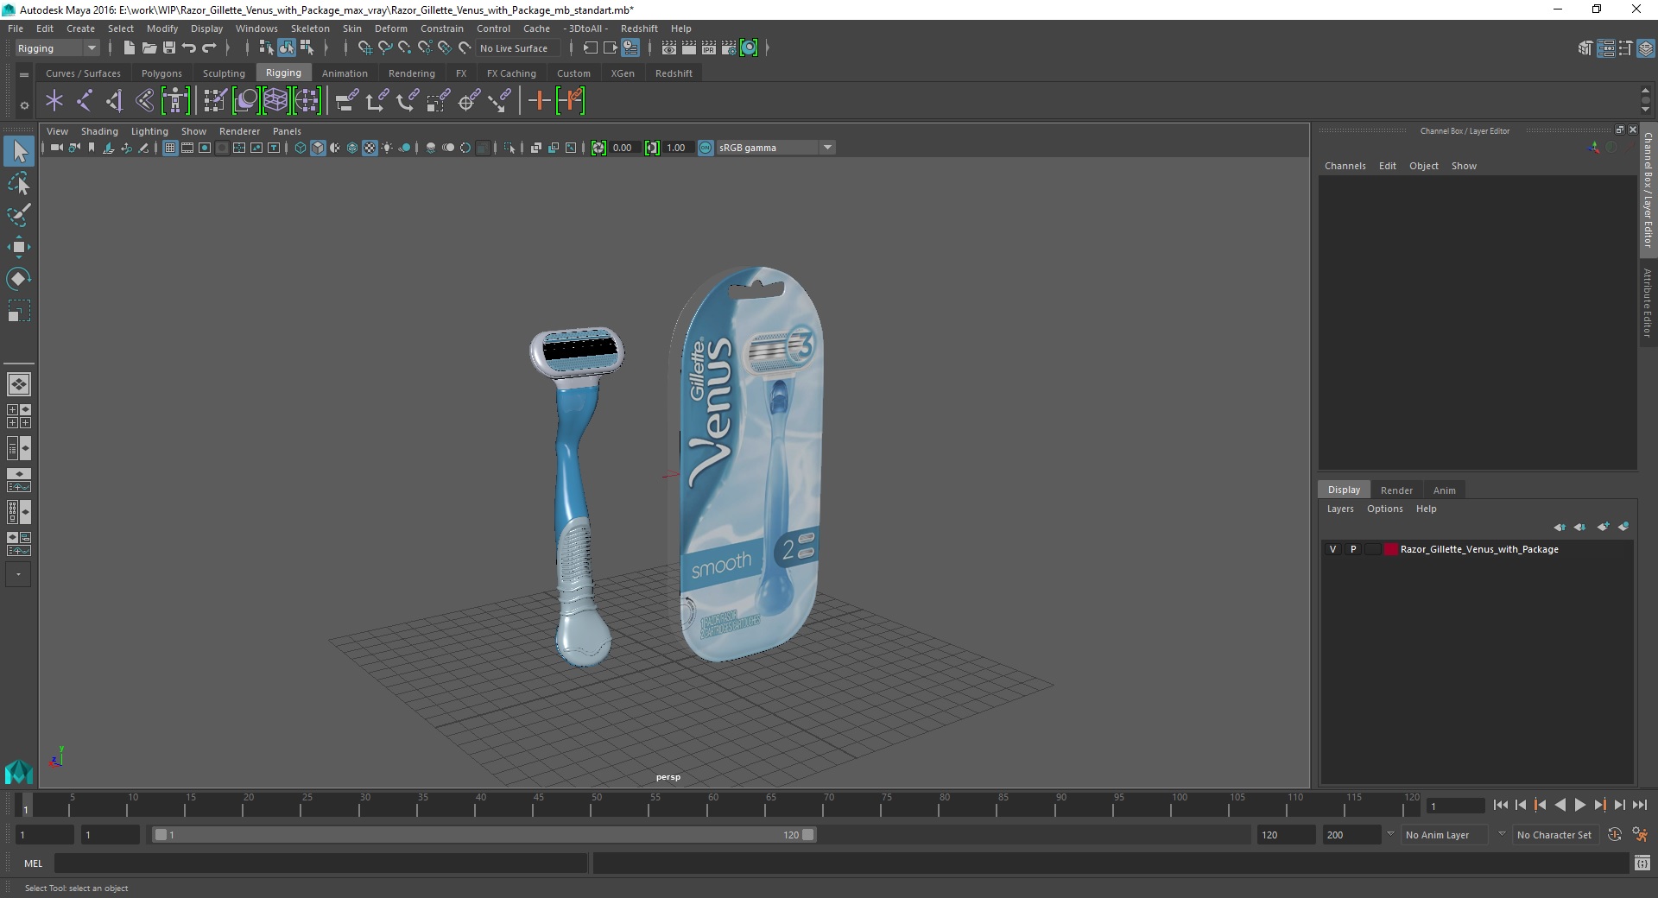Switch to the Polygons shelf tab
This screenshot has height=898, width=1658.
(161, 73)
